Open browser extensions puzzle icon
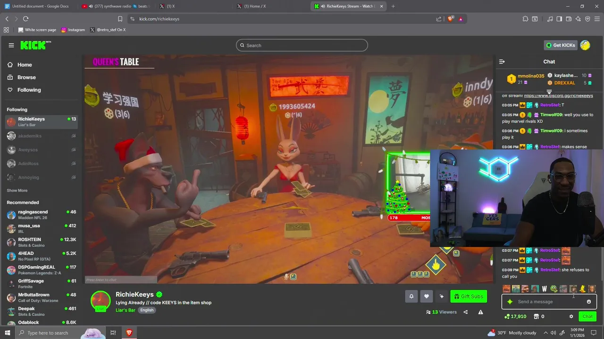The image size is (604, 339). (x=525, y=19)
